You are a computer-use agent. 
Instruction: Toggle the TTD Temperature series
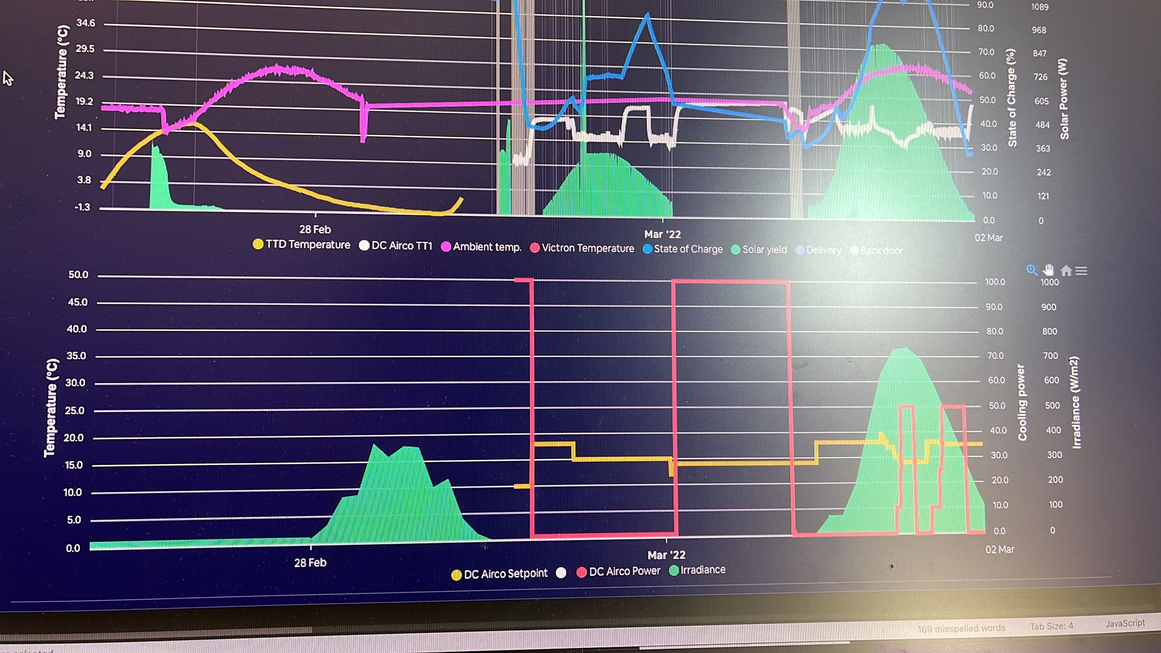click(301, 244)
